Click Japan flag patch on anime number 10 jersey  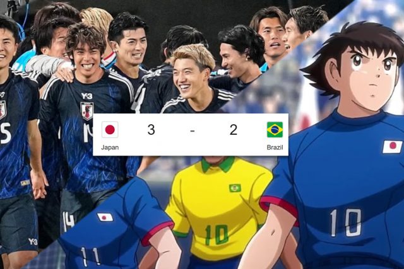393,147
